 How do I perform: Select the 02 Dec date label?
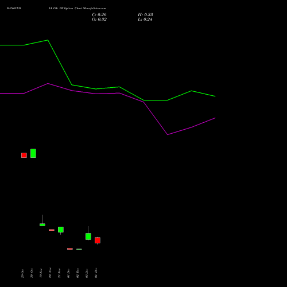pos(77,273)
